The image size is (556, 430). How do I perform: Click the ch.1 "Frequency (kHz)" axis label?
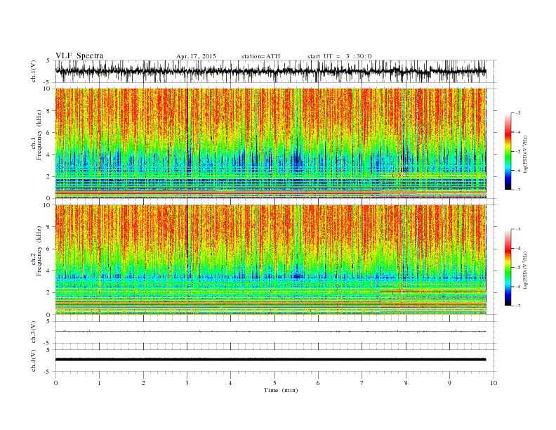(39, 135)
